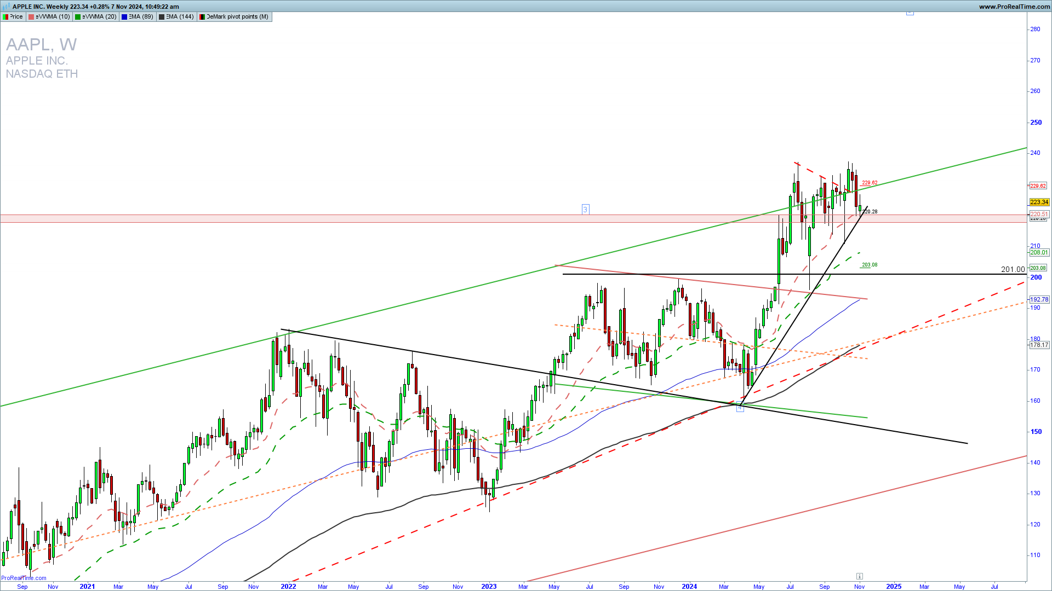The width and height of the screenshot is (1052, 591).
Task: Click the 110 price scale label
Action: pos(1035,555)
